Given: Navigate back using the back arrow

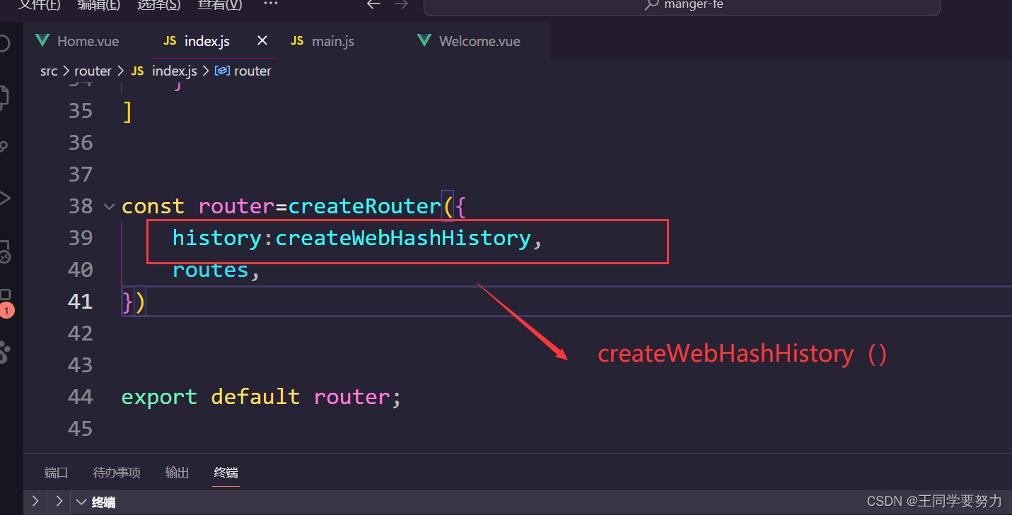Looking at the screenshot, I should 373,5.
